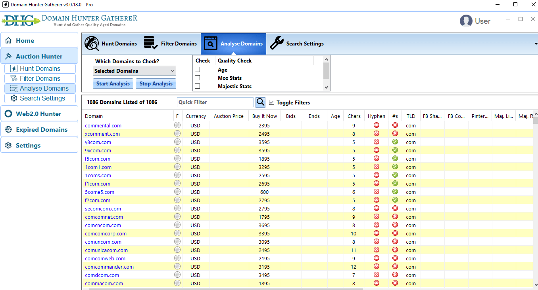Click the USD currency cell for f2com.com

[x=195, y=200]
